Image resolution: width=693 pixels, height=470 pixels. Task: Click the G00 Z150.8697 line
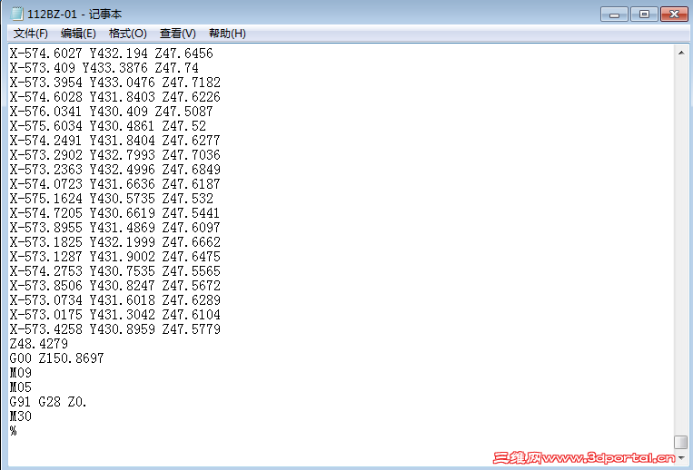pyautogui.click(x=56, y=358)
